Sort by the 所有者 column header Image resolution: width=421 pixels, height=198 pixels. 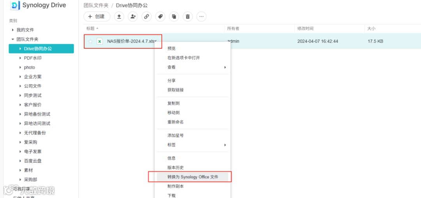(x=233, y=28)
